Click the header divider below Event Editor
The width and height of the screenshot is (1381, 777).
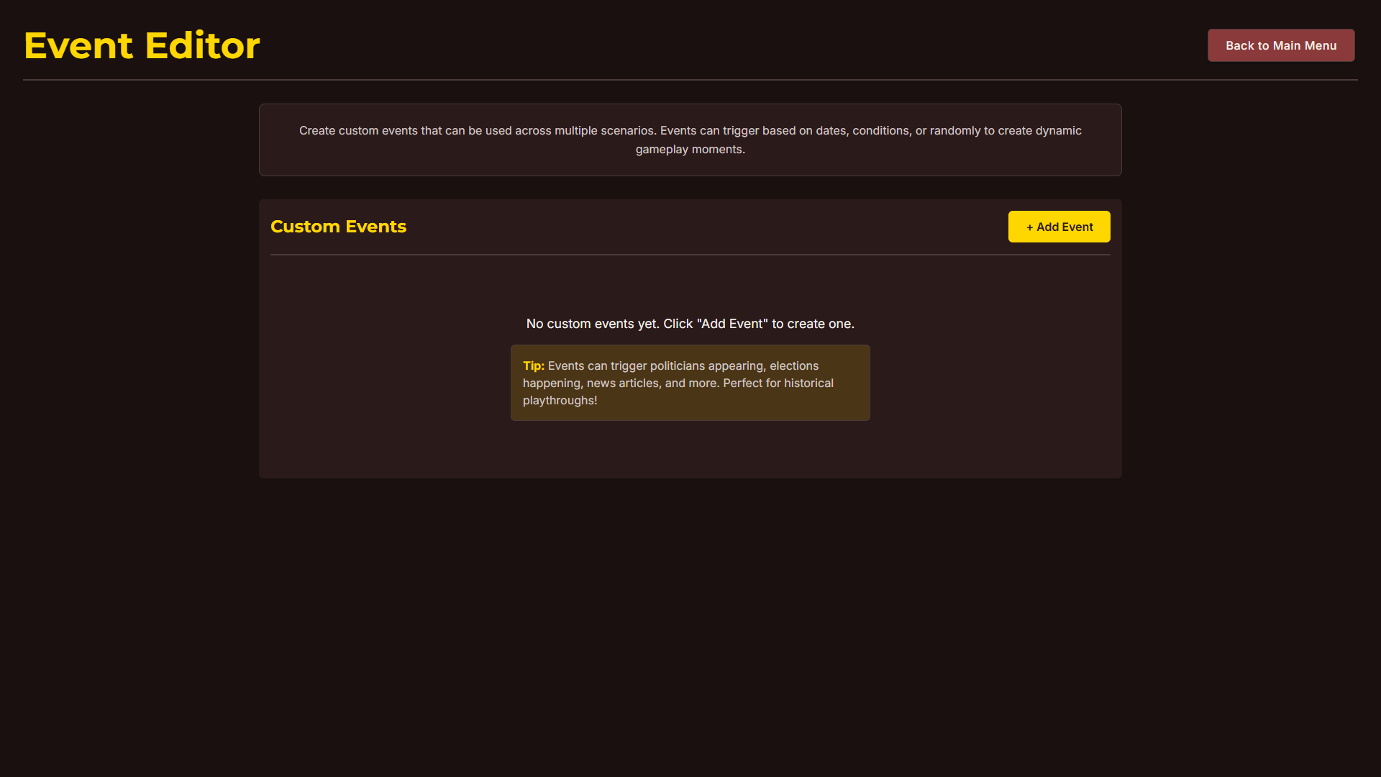click(x=690, y=80)
